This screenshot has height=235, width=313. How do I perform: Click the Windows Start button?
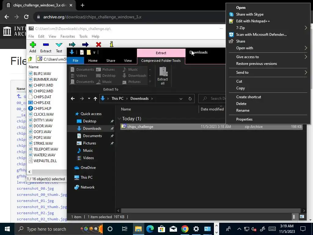coord(7,229)
